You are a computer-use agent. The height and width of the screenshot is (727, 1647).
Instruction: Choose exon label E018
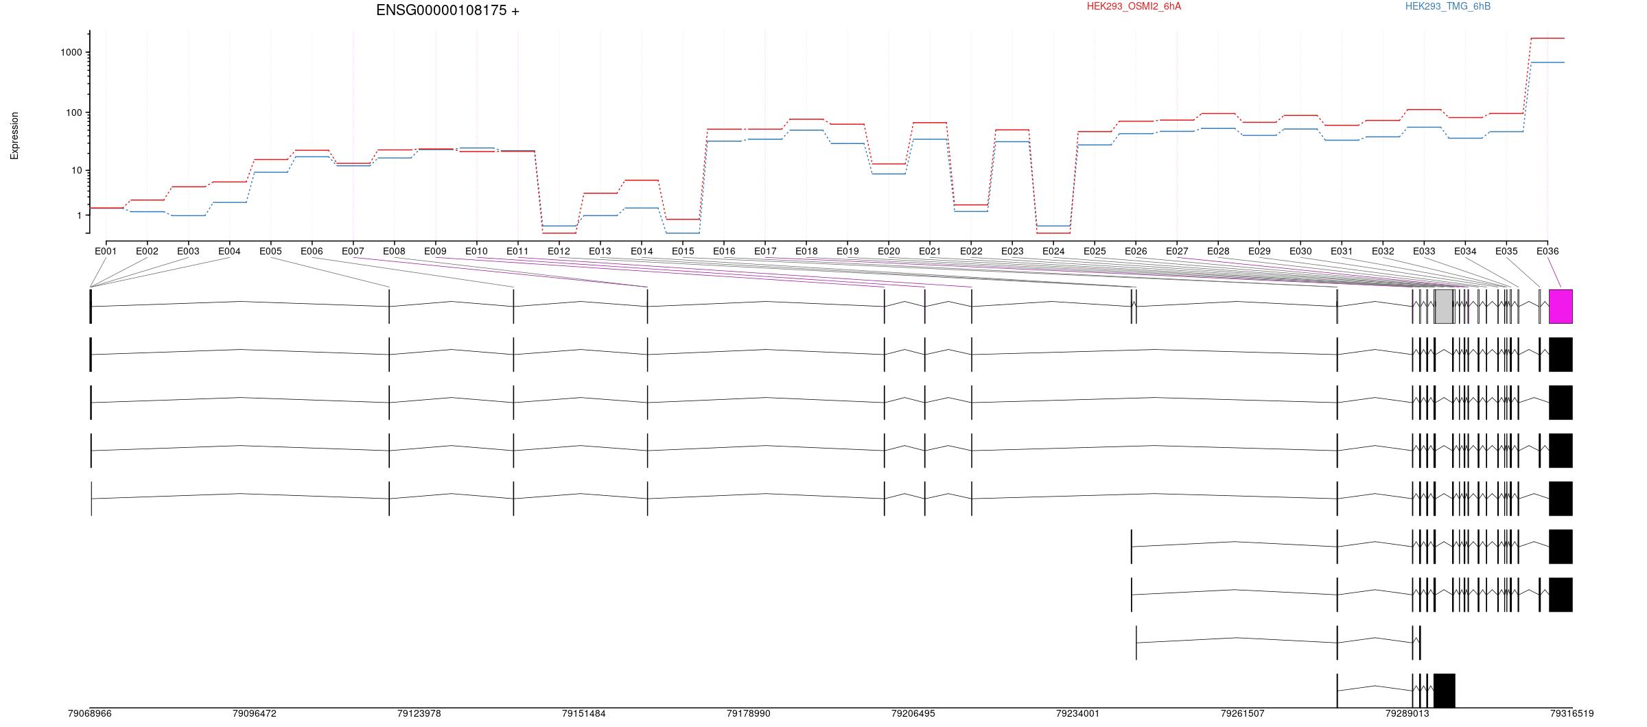(806, 251)
